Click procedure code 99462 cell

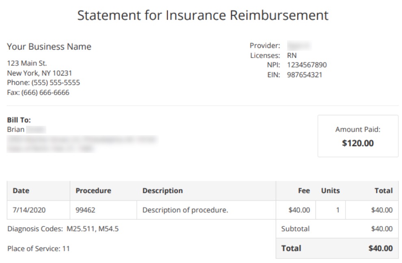coord(103,210)
